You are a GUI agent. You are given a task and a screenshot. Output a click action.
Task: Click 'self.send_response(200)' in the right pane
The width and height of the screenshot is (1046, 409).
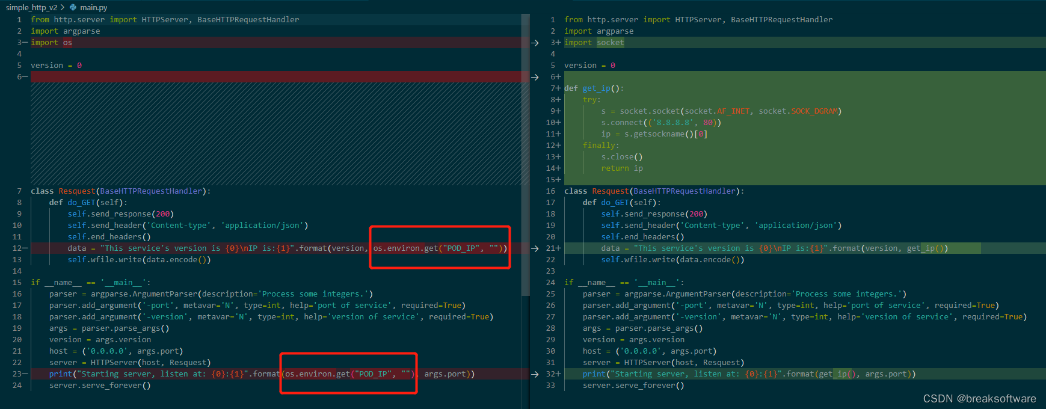(654, 214)
